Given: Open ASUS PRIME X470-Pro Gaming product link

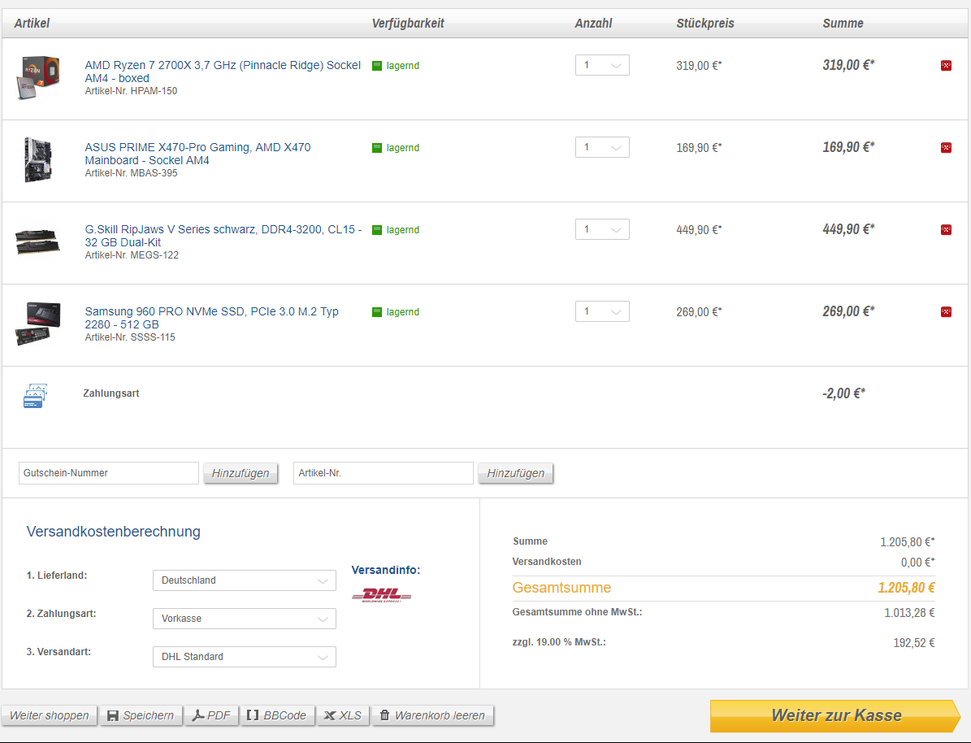Looking at the screenshot, I should pos(197,154).
